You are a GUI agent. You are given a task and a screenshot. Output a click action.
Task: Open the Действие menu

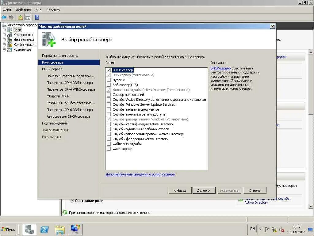click(x=23, y=10)
